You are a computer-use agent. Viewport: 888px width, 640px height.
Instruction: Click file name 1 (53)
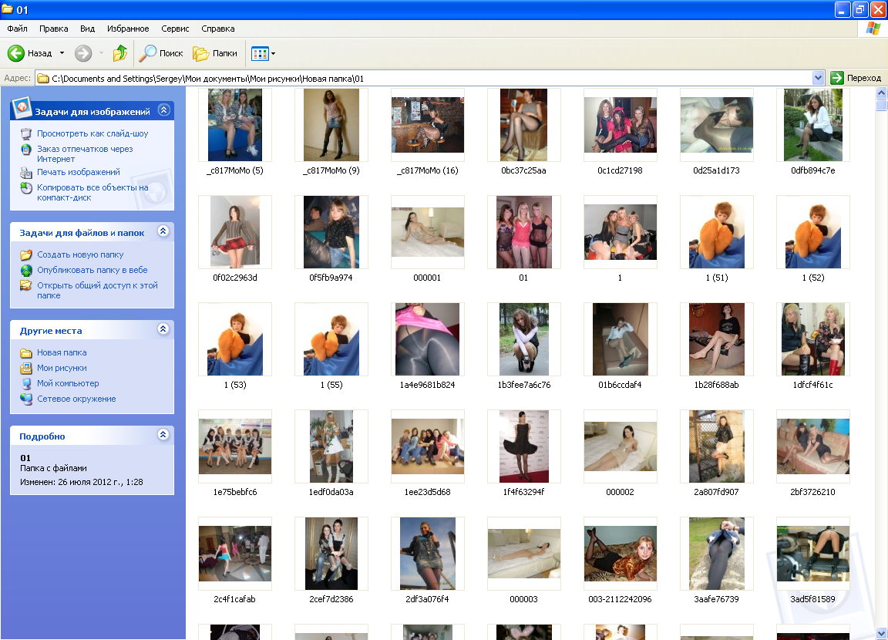(x=235, y=385)
